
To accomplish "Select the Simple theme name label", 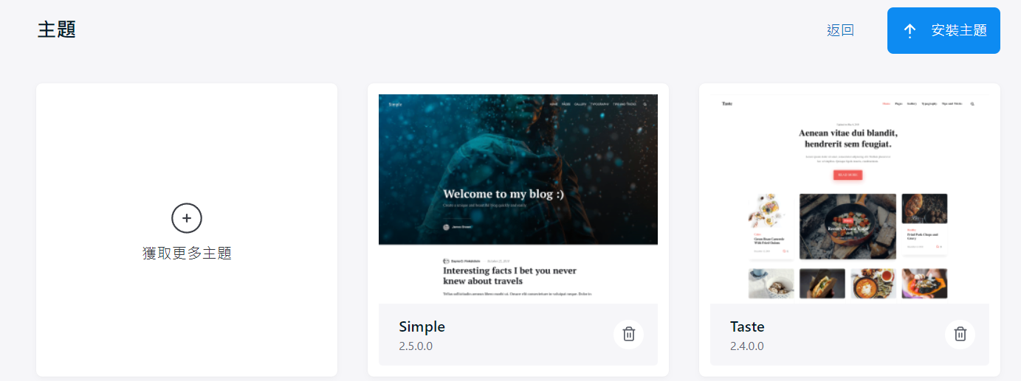I will [422, 326].
